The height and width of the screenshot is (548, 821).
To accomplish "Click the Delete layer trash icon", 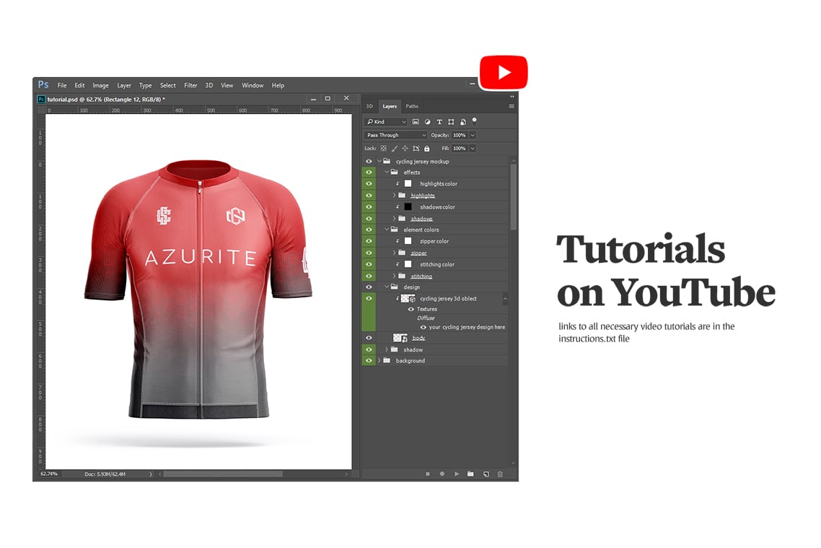I will point(499,474).
